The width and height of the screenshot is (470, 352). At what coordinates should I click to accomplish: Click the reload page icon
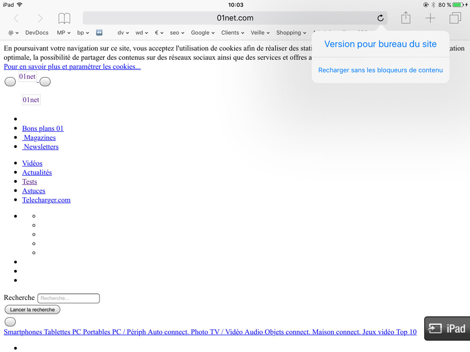point(380,18)
